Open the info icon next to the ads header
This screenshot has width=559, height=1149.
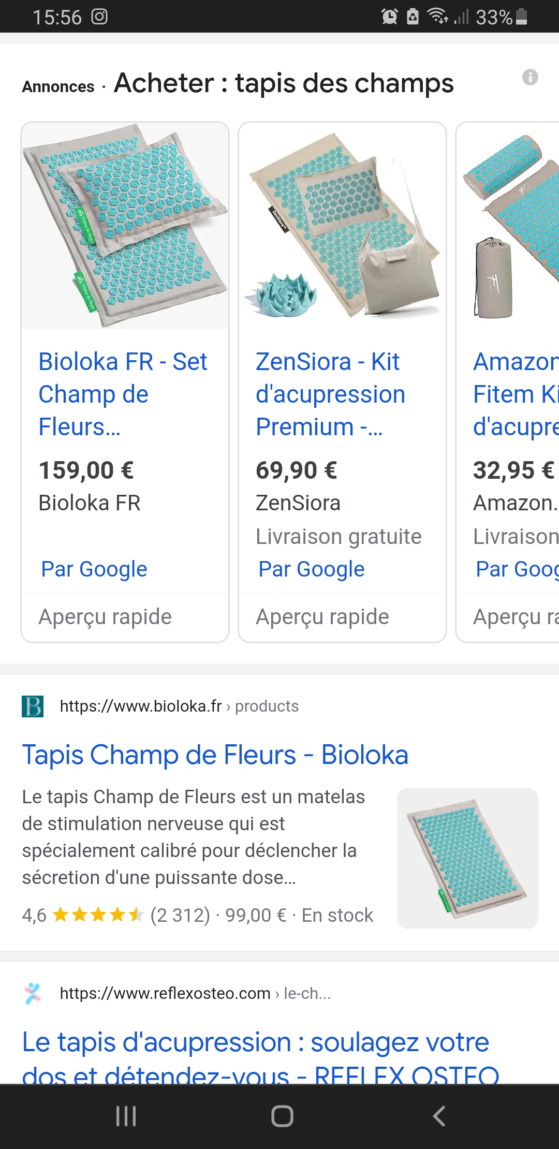click(530, 78)
